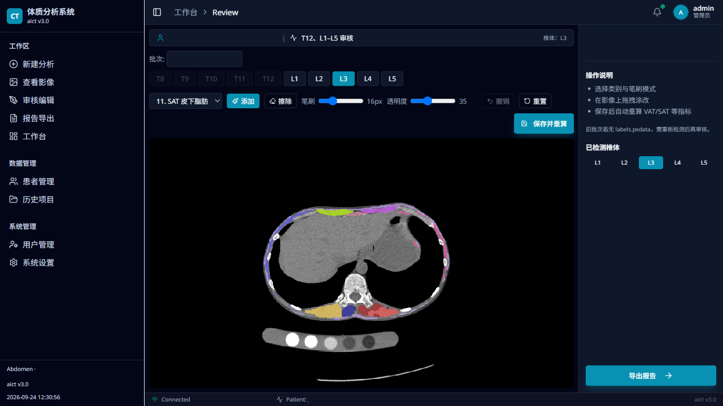The width and height of the screenshot is (723, 406).
Task: Open 系统设置 via the gear icon
Action: (x=14, y=263)
